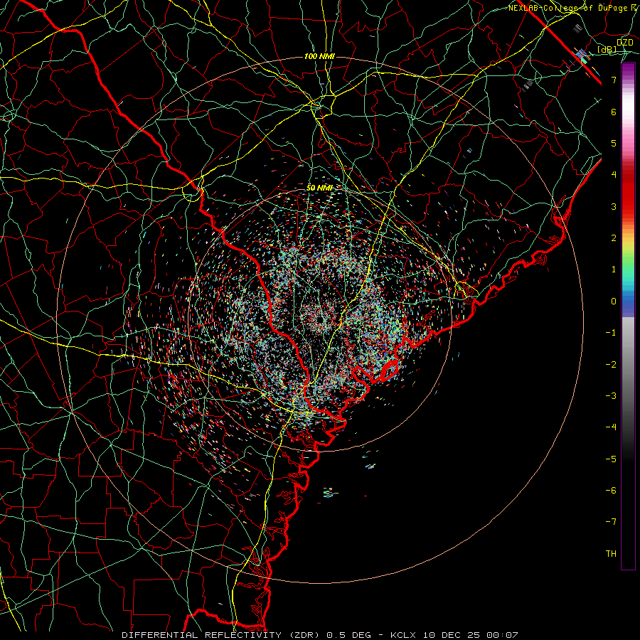Screen dimensions: 640x640
Task: Click the purple top of the color bar
Action: pos(628,70)
